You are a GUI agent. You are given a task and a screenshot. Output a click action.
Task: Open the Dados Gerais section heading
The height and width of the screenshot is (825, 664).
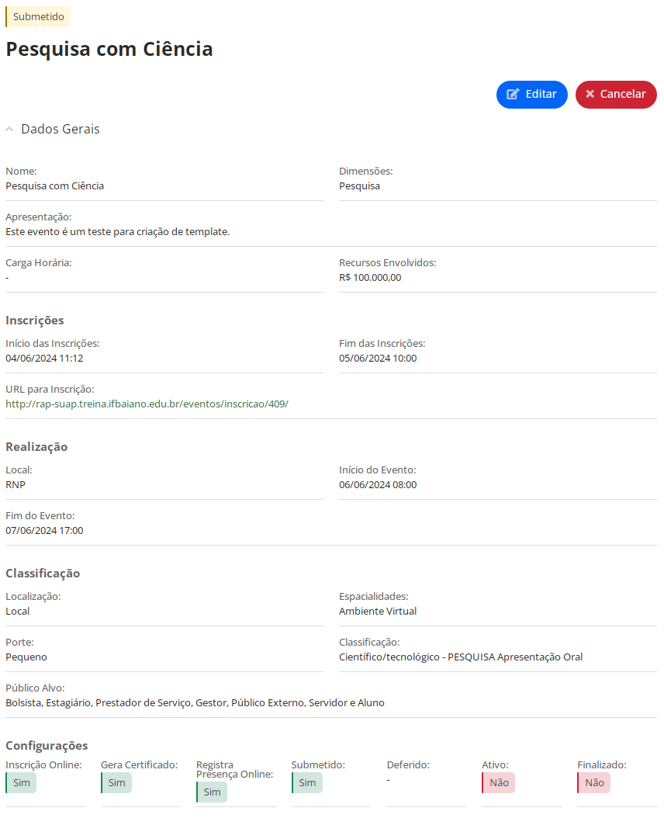tap(60, 129)
